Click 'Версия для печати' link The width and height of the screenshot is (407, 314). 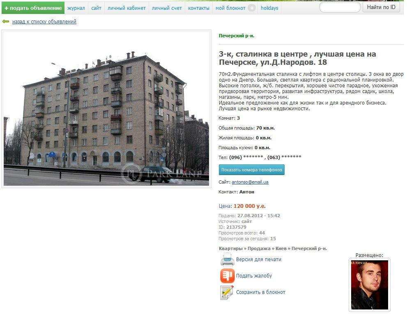click(258, 259)
